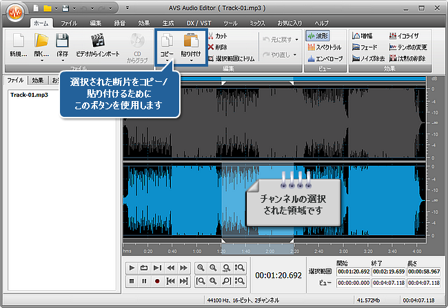The height and width of the screenshot is (308, 448).
Task: Open the ヘルプ ribbon tab
Action: [321, 23]
